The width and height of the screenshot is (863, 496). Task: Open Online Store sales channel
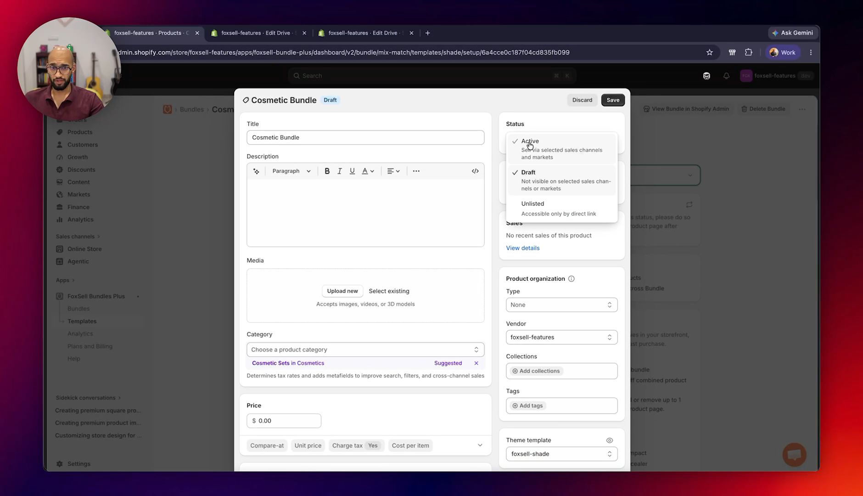[84, 249]
